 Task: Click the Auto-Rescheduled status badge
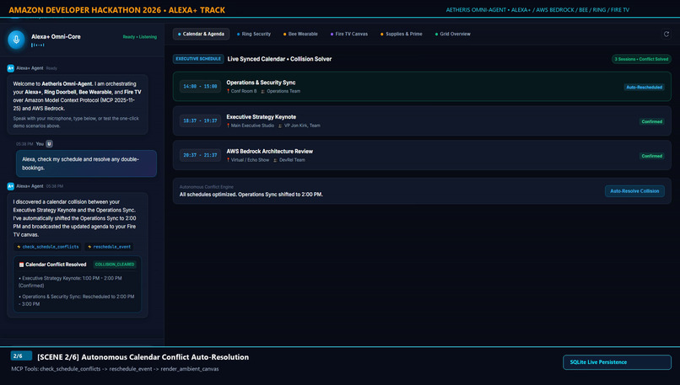(x=644, y=87)
